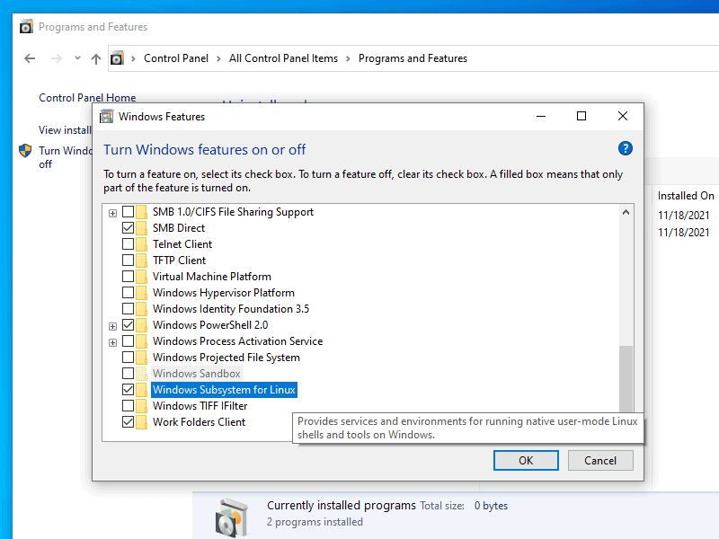This screenshot has width=719, height=539.
Task: Select the Windows Hypervisor Platform item
Action: click(224, 293)
